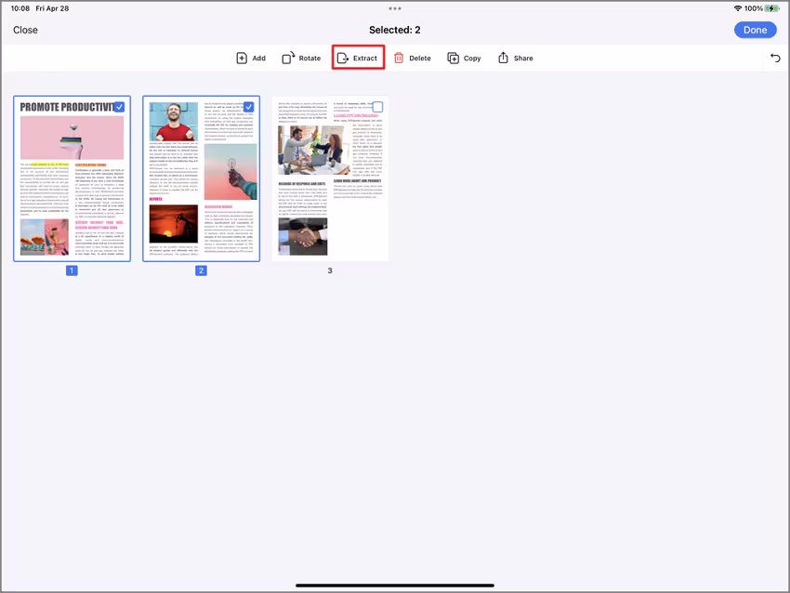This screenshot has height=593, width=790.
Task: Tap the Fri Apr 28 date
Action: 52,8
